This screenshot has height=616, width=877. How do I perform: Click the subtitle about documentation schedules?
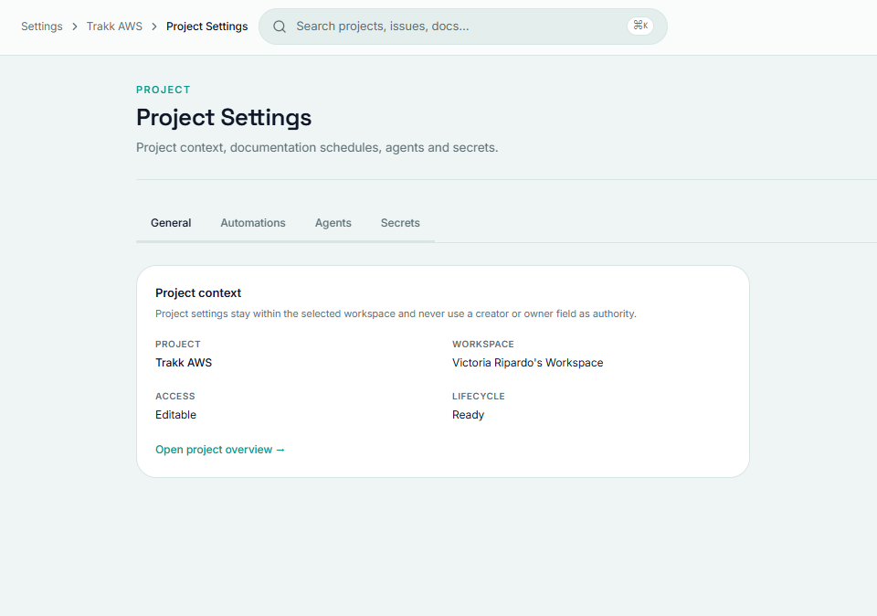click(317, 147)
